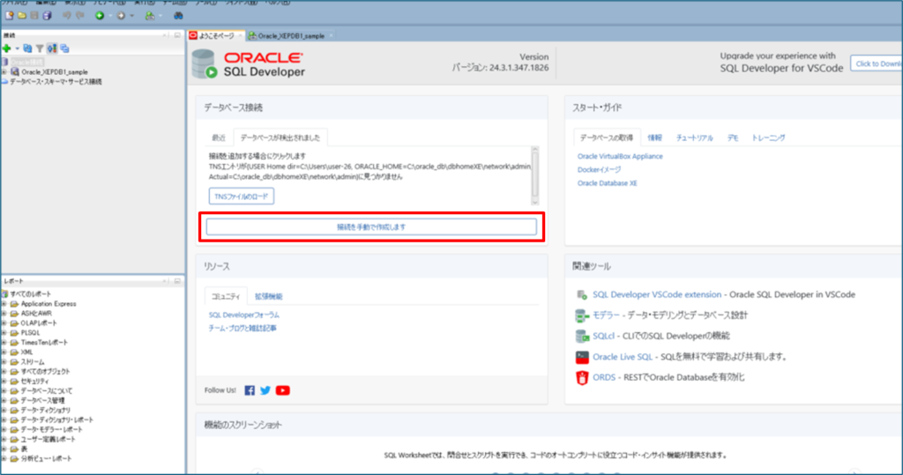This screenshot has height=475, width=903.
Task: Open dropdown arrow next to New Connection plus
Action: point(16,48)
